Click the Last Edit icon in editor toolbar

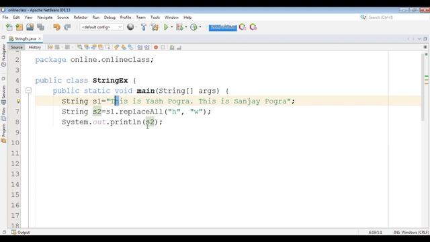(x=50, y=47)
